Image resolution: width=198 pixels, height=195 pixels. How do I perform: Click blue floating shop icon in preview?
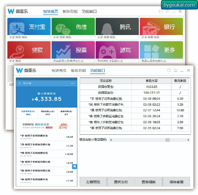(75, 166)
